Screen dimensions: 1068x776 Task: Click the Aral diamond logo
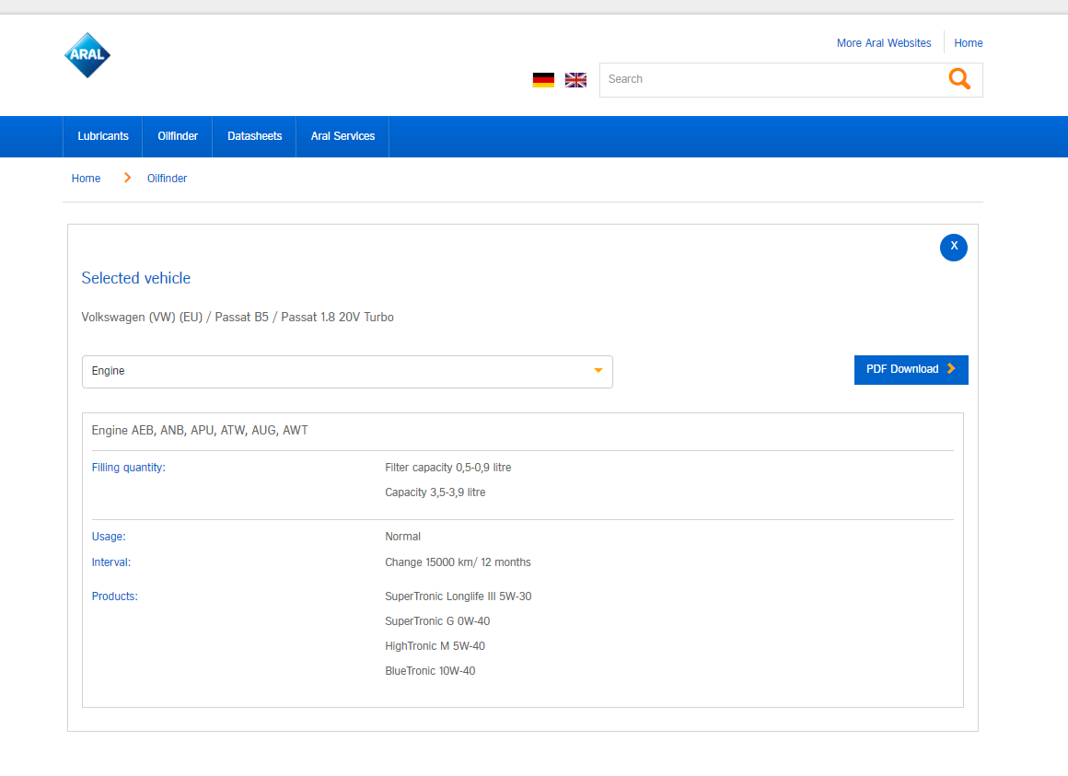tap(87, 55)
